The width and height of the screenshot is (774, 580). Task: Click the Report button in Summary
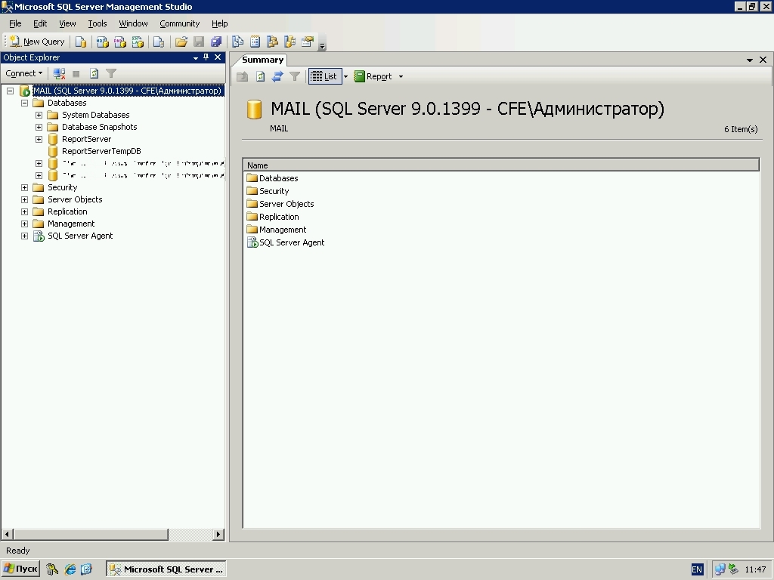373,76
